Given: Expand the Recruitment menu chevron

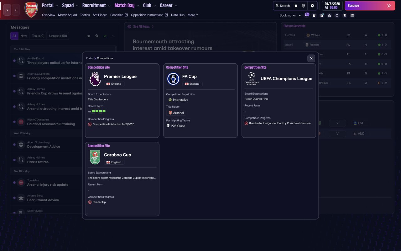Looking at the screenshot, I should click(x=109, y=6).
